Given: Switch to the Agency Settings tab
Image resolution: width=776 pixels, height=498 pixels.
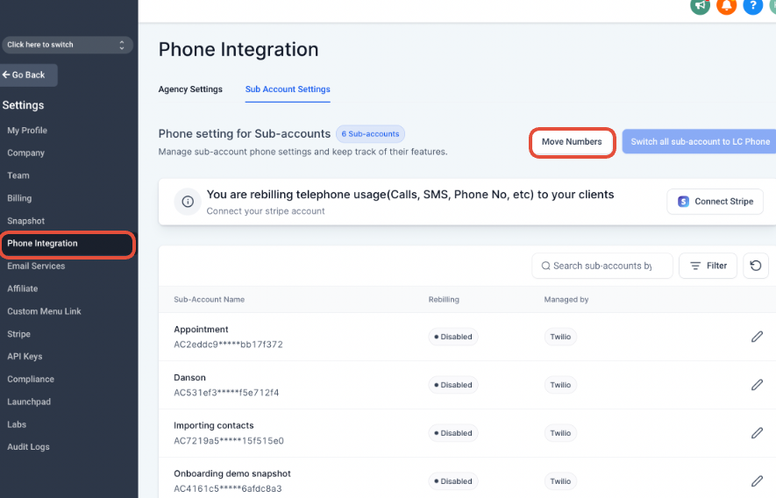Looking at the screenshot, I should pyautogui.click(x=190, y=89).
